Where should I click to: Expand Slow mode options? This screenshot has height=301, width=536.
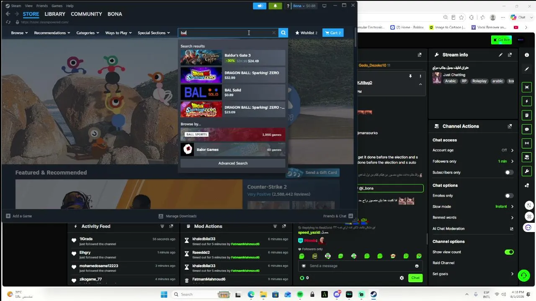(512, 207)
